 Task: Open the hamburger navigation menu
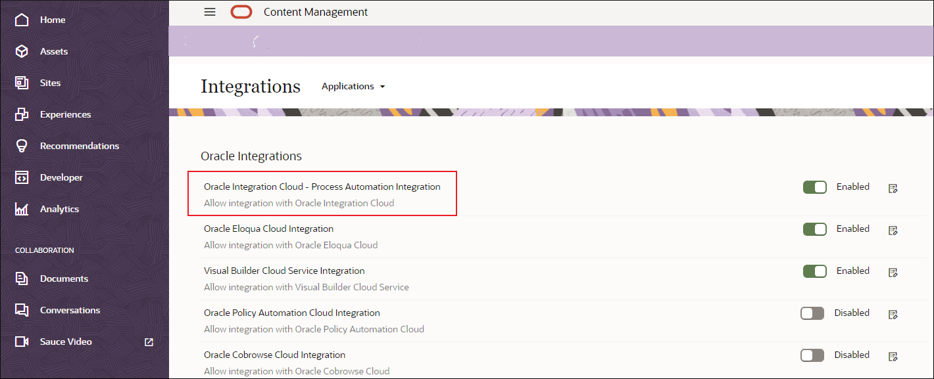coord(209,12)
